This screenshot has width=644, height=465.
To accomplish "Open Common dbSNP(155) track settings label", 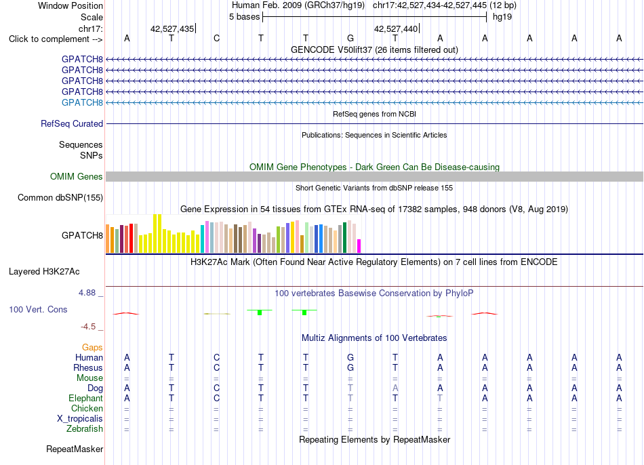I will click(60, 197).
